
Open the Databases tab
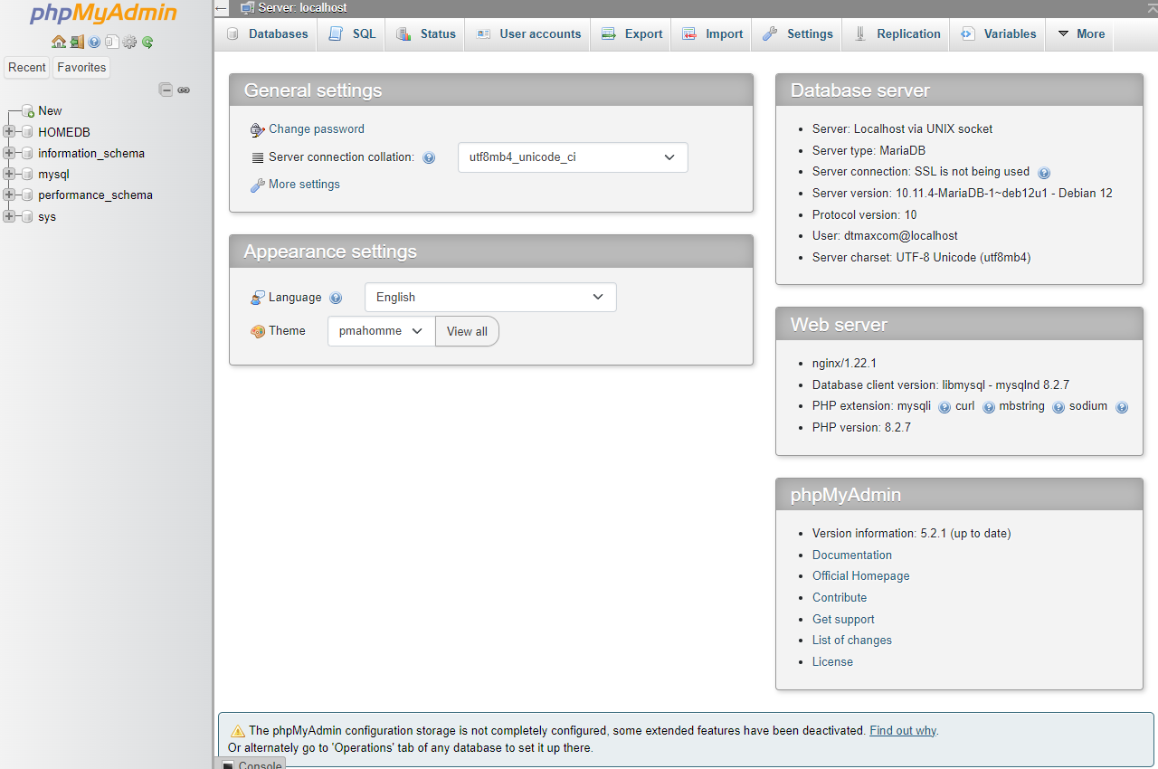tap(267, 34)
